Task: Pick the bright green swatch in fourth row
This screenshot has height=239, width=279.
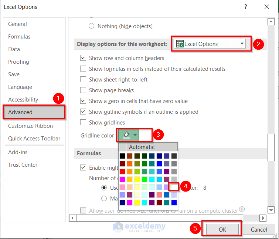Action: [144, 179]
